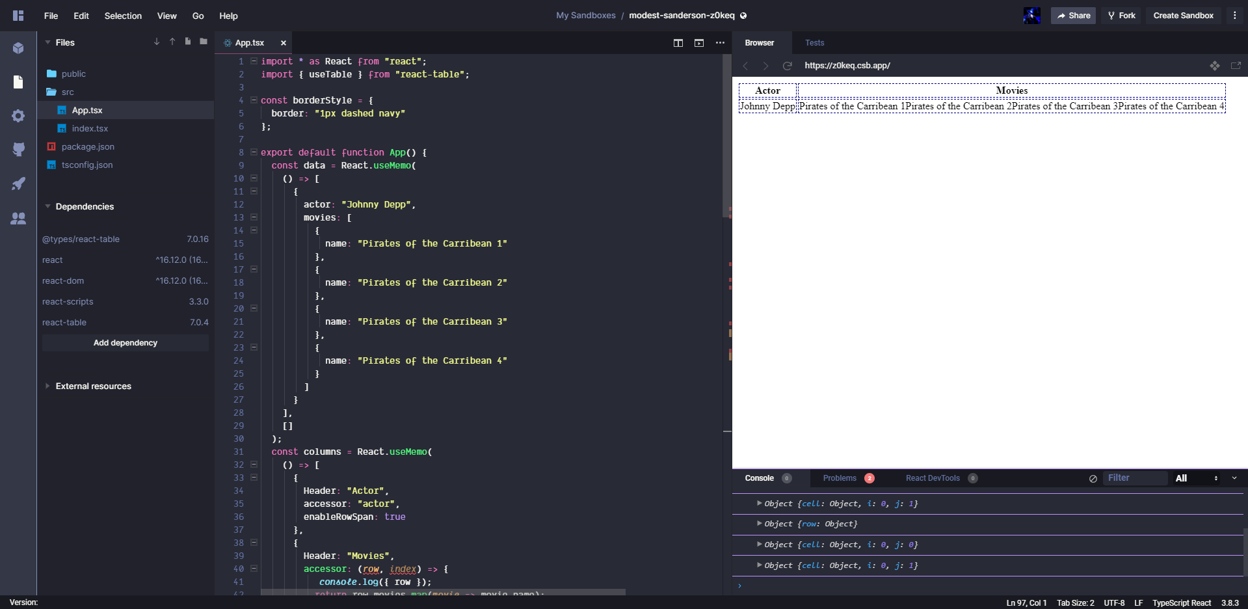Refresh the browser preview

[x=787, y=66]
